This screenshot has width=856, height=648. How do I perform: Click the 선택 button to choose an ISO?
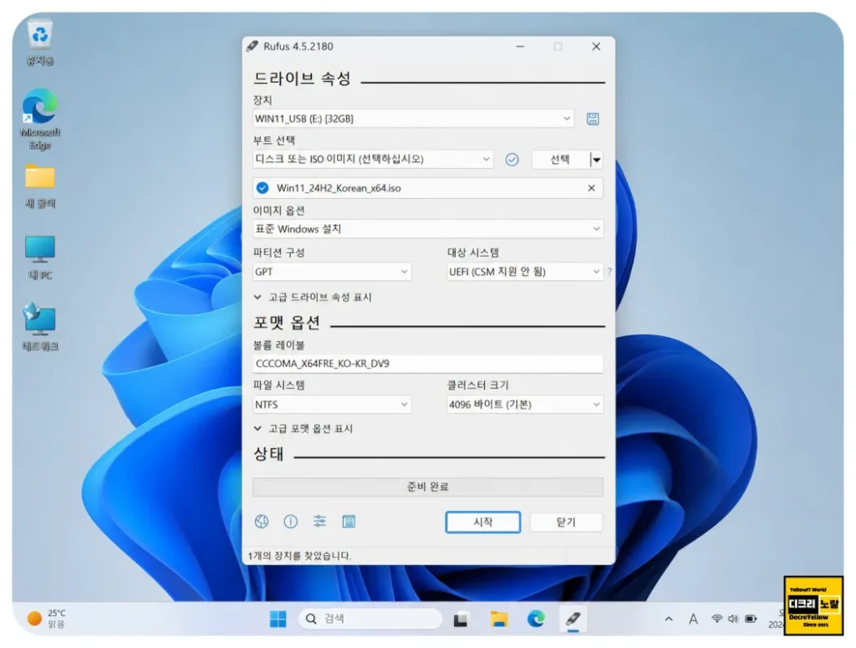coord(561,160)
